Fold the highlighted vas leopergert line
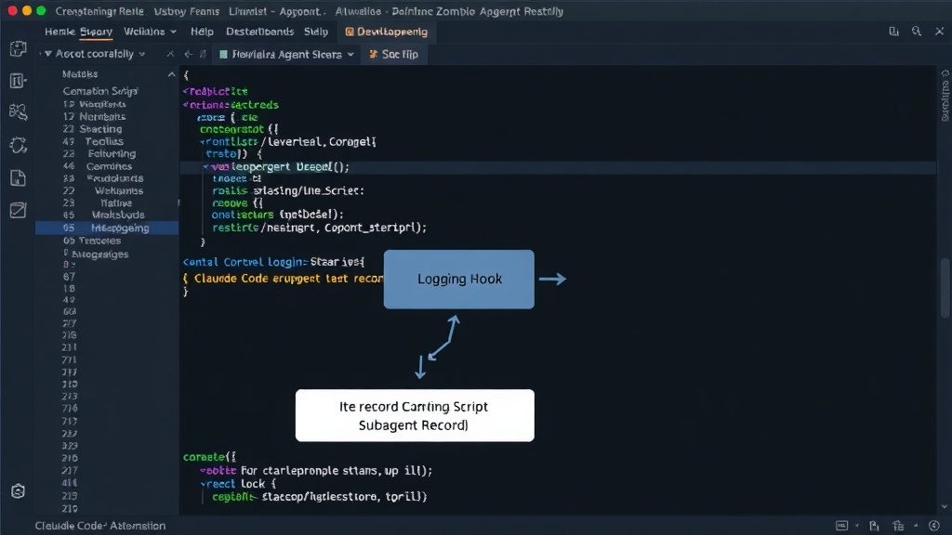Image resolution: width=952 pixels, height=535 pixels. coord(206,167)
